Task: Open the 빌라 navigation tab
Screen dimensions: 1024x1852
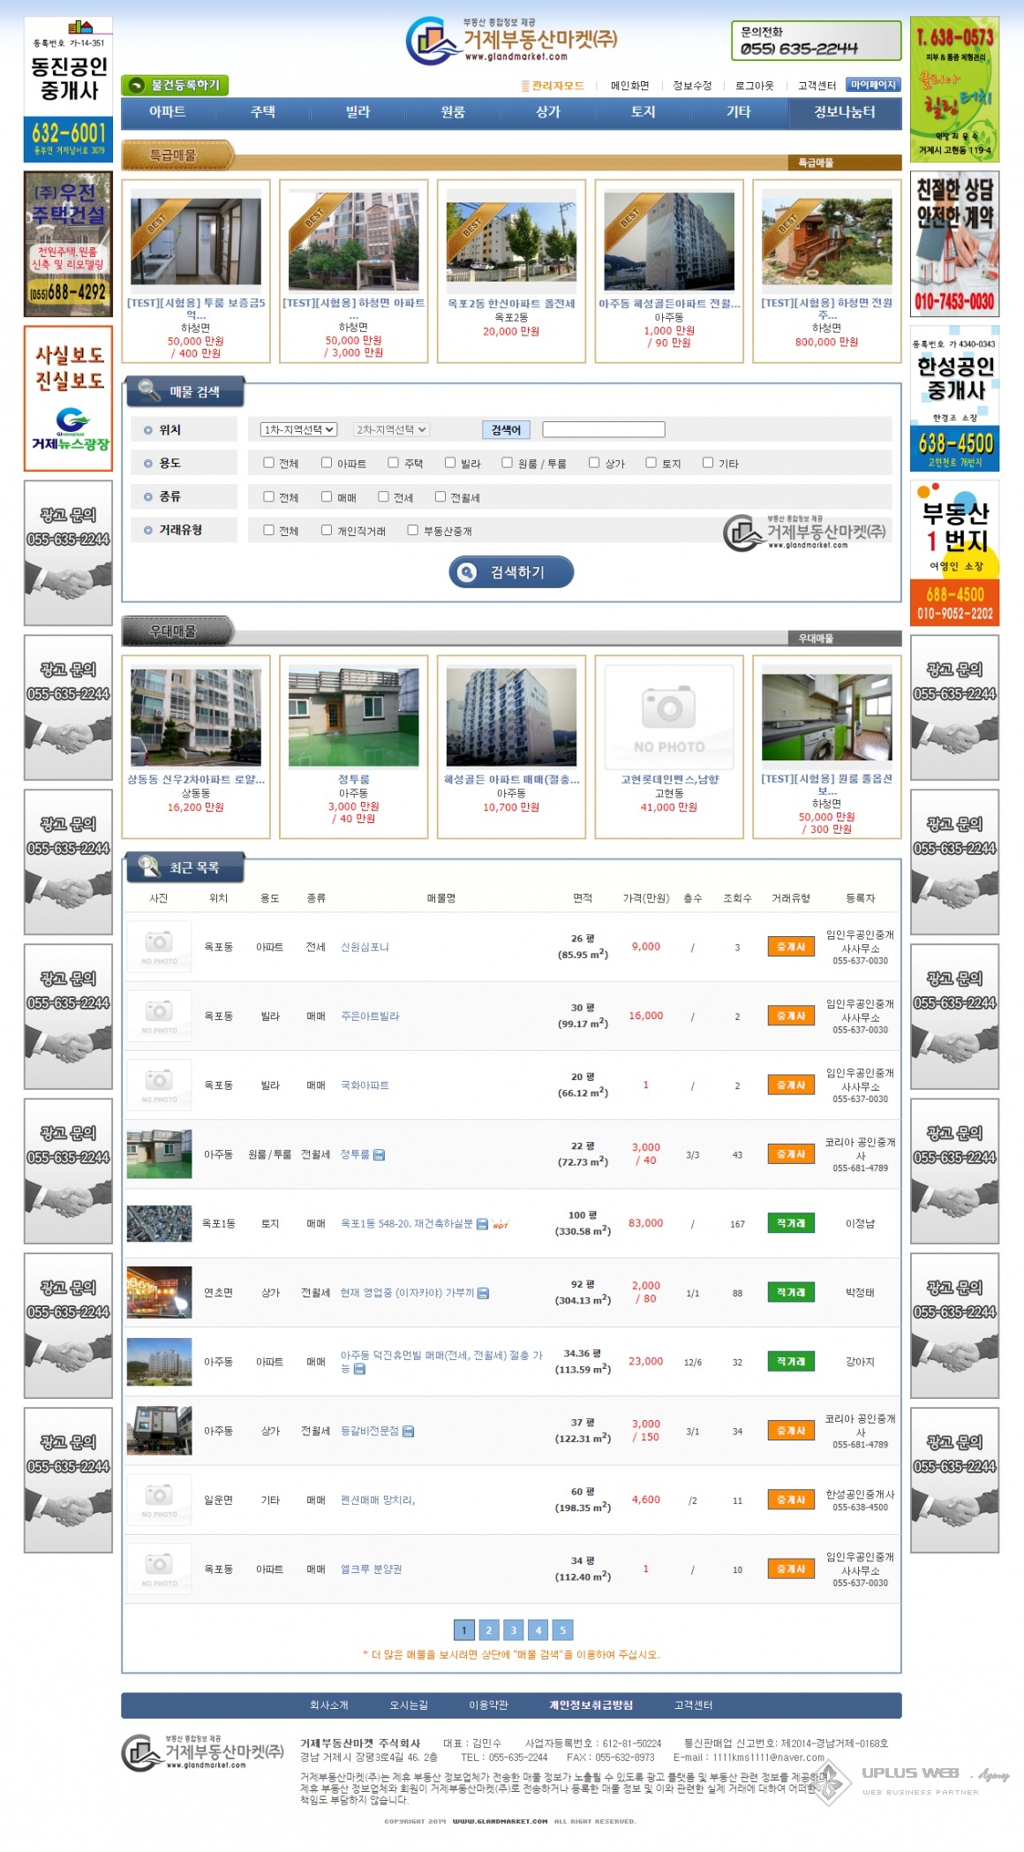Action: click(x=358, y=112)
